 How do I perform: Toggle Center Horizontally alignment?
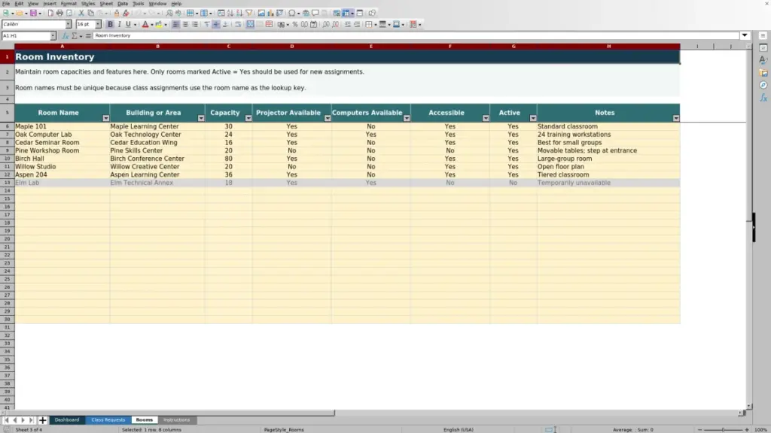(x=185, y=24)
